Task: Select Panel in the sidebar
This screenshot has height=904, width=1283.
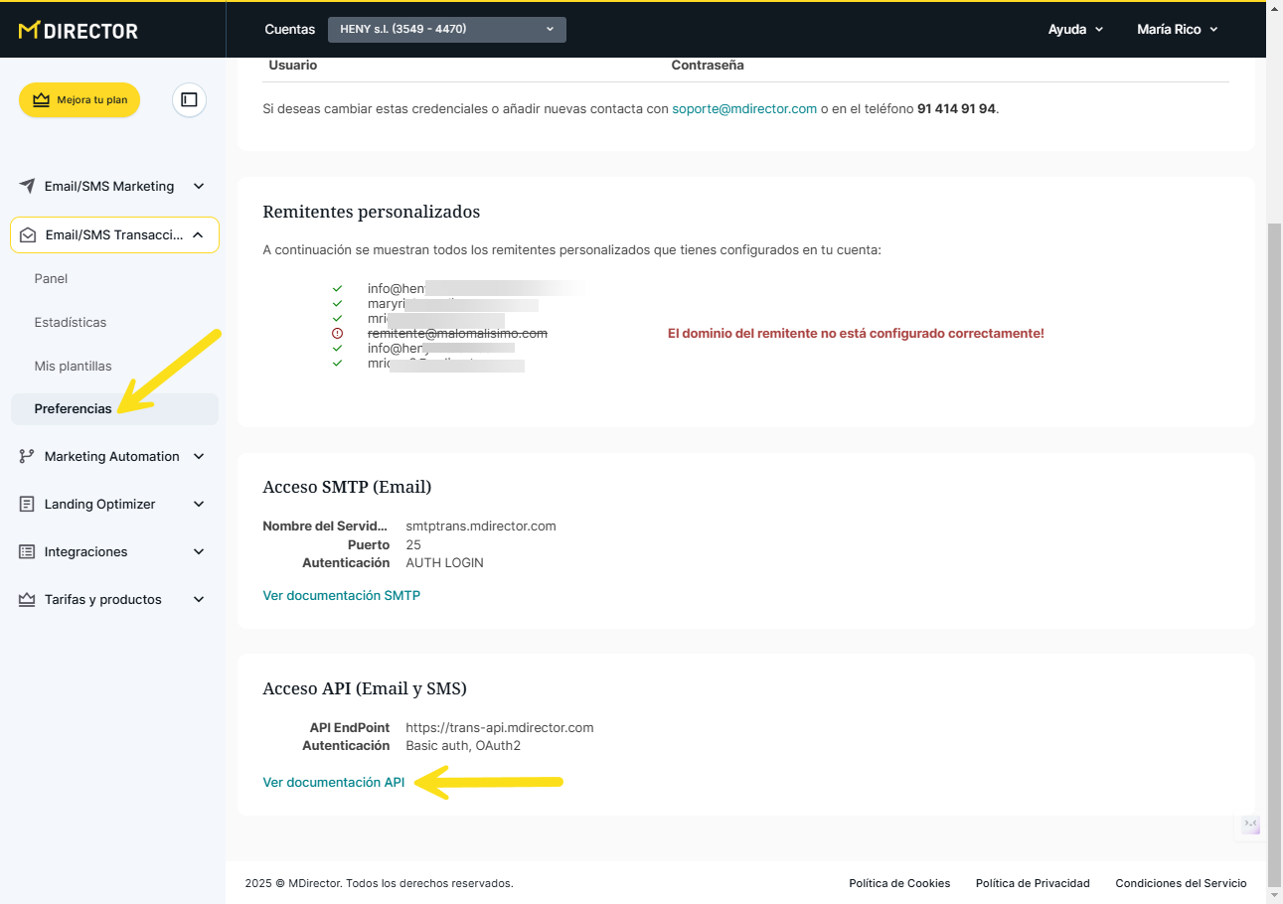Action: [x=51, y=278]
